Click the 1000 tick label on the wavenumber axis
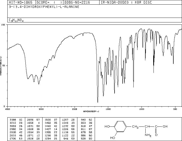The width and height of the screenshot is (182, 141). (x=142, y=109)
